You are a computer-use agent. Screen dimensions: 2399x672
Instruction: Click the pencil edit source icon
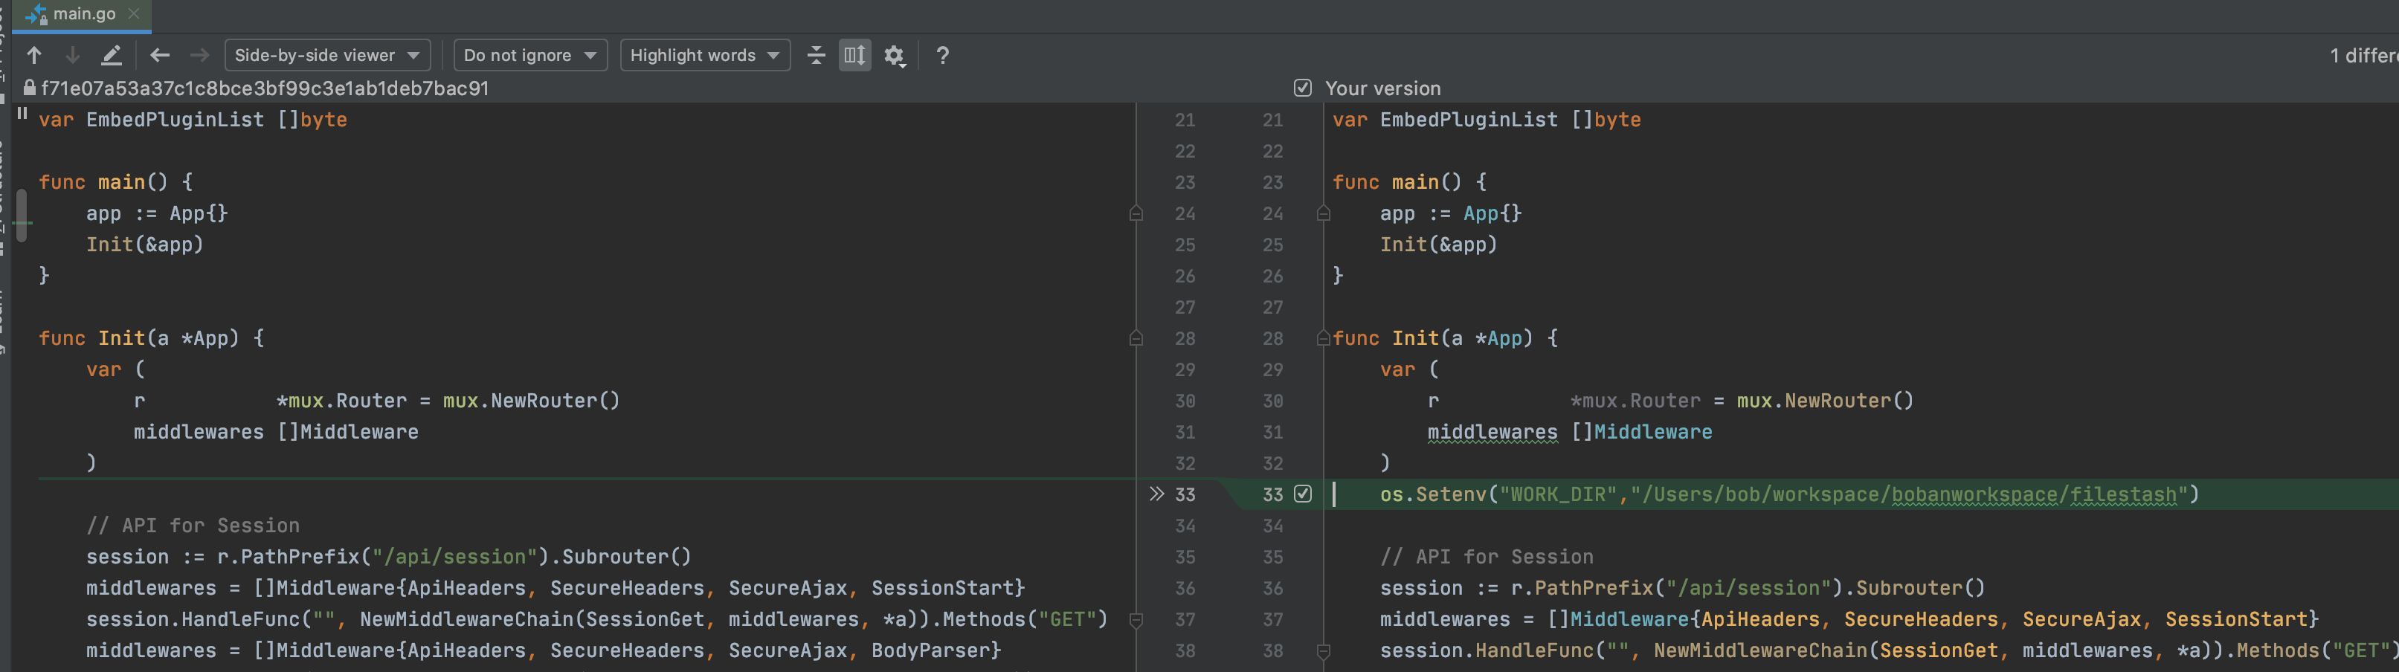coord(112,55)
